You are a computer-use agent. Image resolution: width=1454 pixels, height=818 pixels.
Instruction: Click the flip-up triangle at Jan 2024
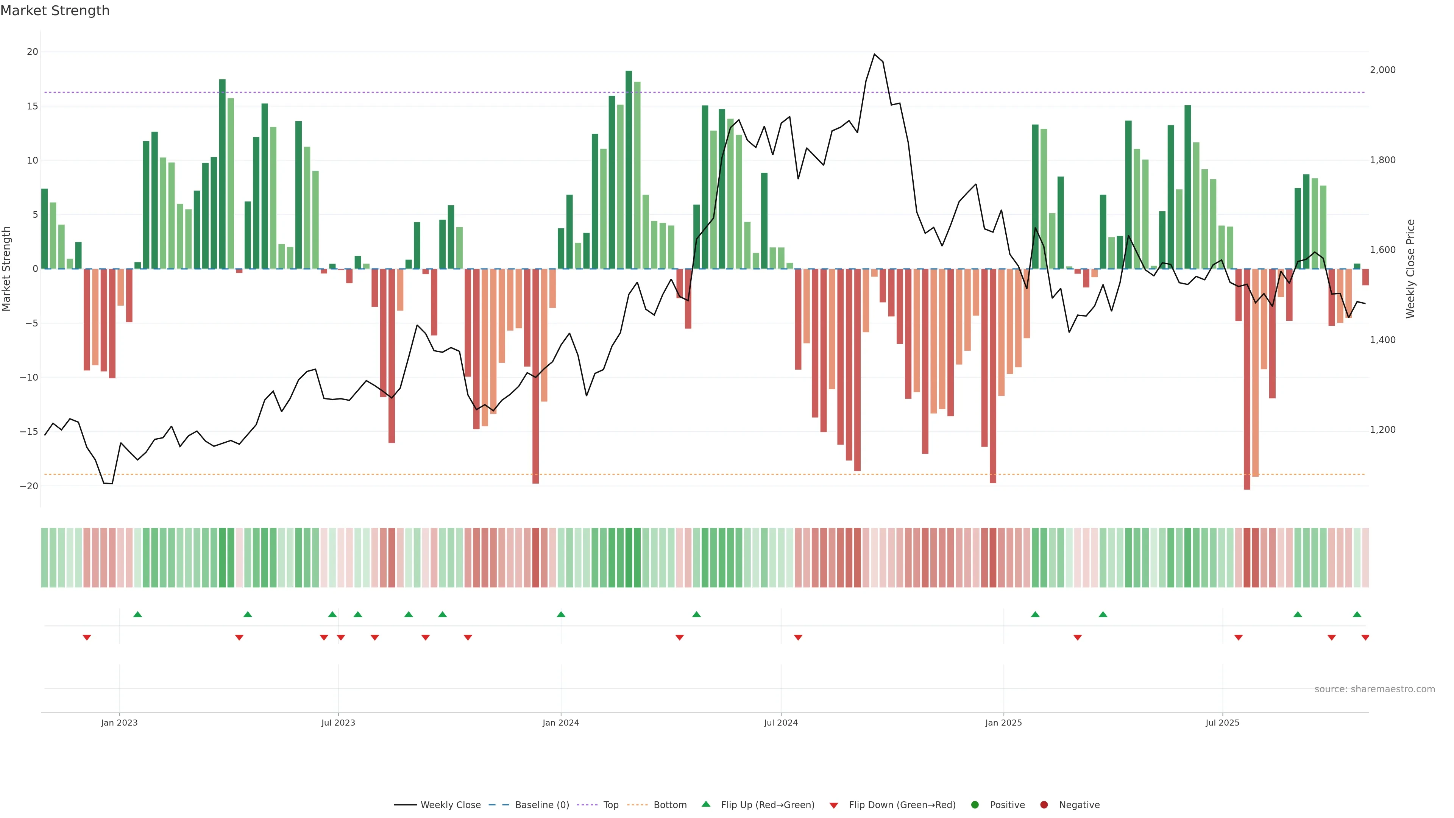[x=561, y=614]
